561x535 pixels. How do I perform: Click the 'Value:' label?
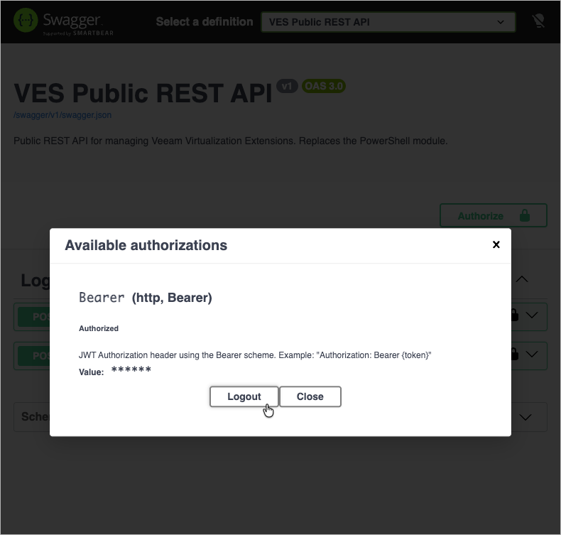(91, 372)
